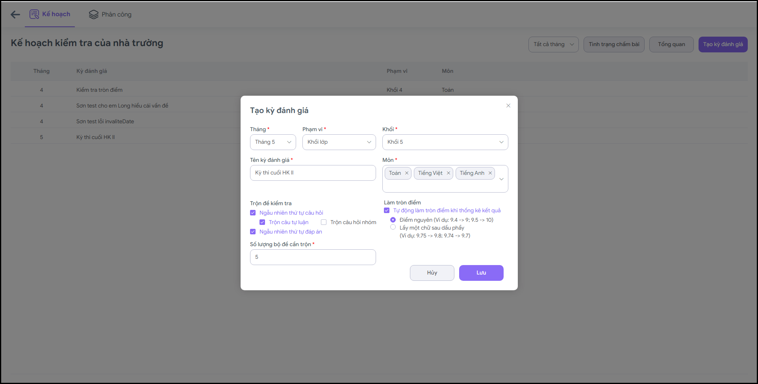Uncheck Ngẫu nhiên thứ tự đáp án
Screen dimensions: 758x384
click(x=253, y=232)
